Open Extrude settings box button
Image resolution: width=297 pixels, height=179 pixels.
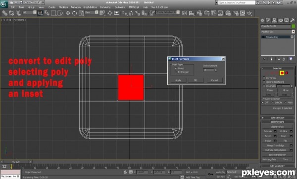275,131
